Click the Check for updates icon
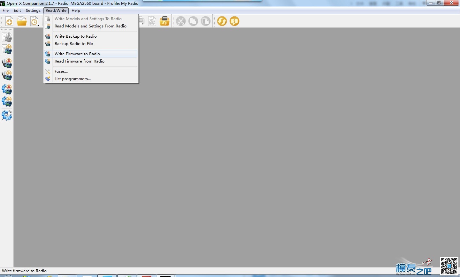This screenshot has height=277, width=460. (222, 21)
